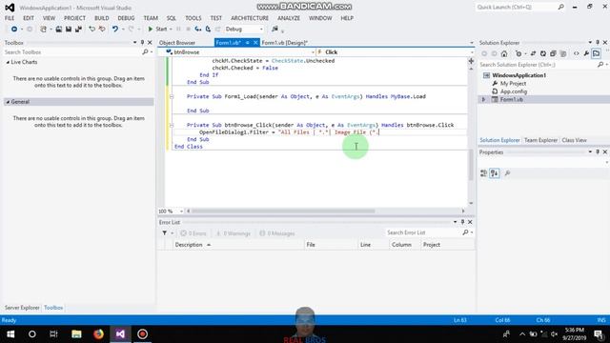This screenshot has height=343, width=610.
Task: Click the Refresh icon in Solution Explorer
Action: pyautogui.click(x=543, y=54)
